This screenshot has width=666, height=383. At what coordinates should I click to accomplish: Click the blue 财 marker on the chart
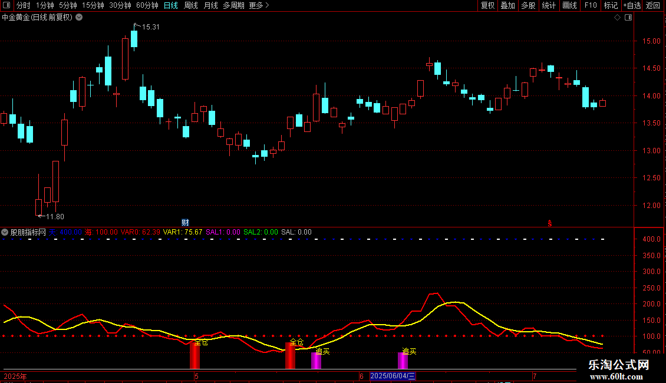[x=185, y=222]
